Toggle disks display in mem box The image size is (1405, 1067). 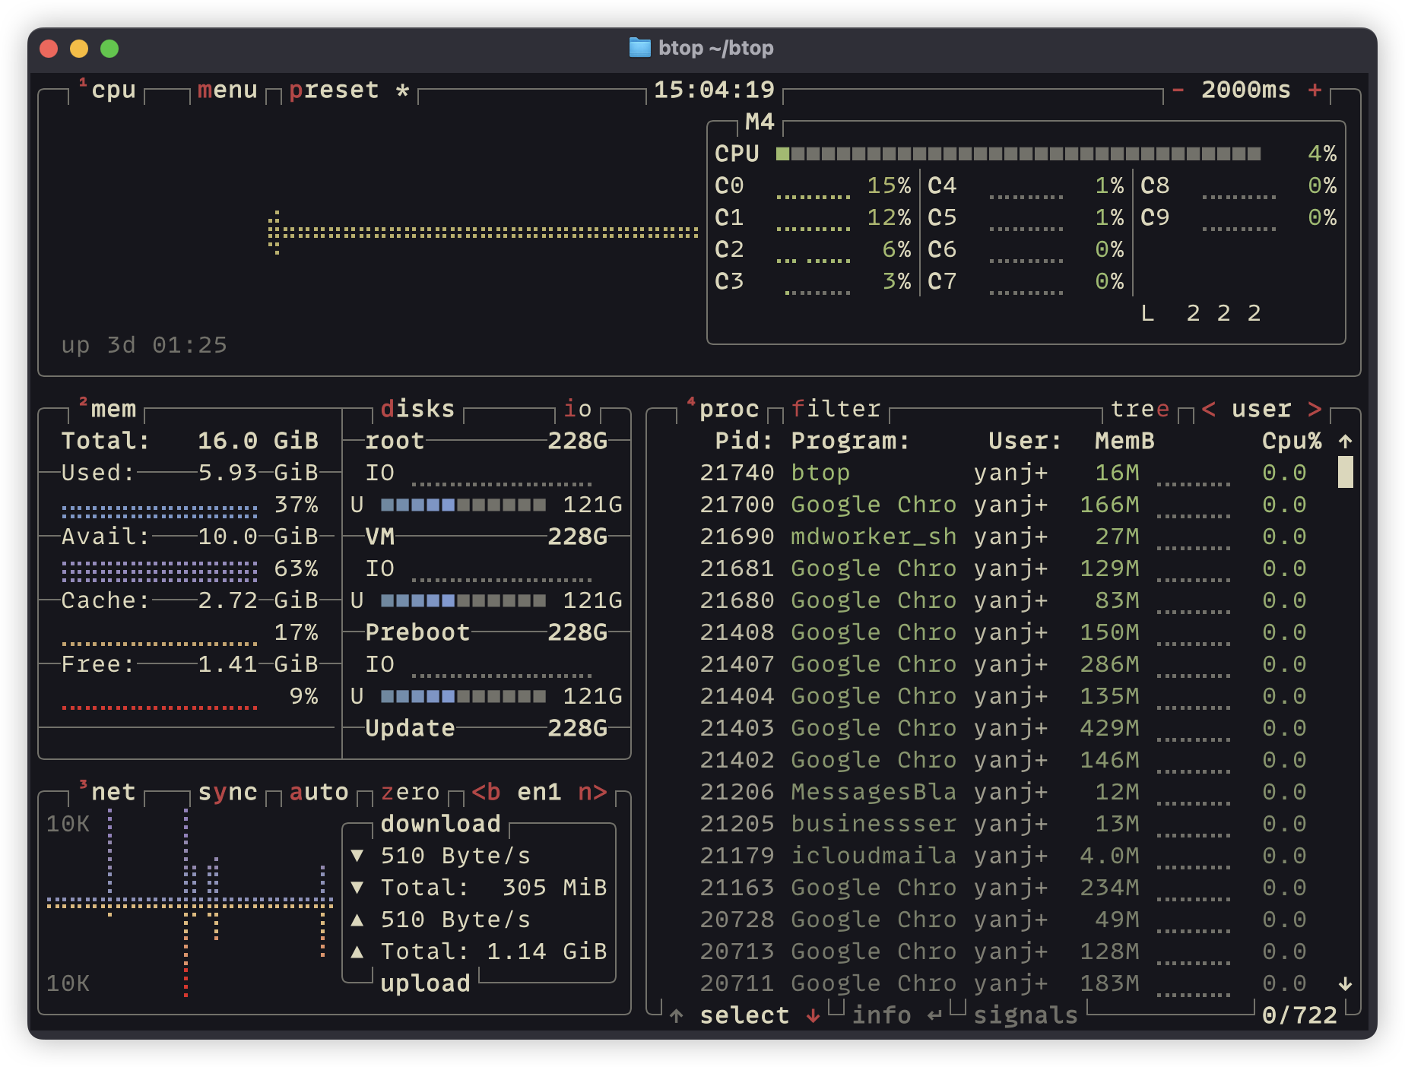coord(417,410)
